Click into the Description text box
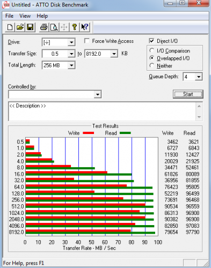The image size is (211, 268). coord(102,111)
